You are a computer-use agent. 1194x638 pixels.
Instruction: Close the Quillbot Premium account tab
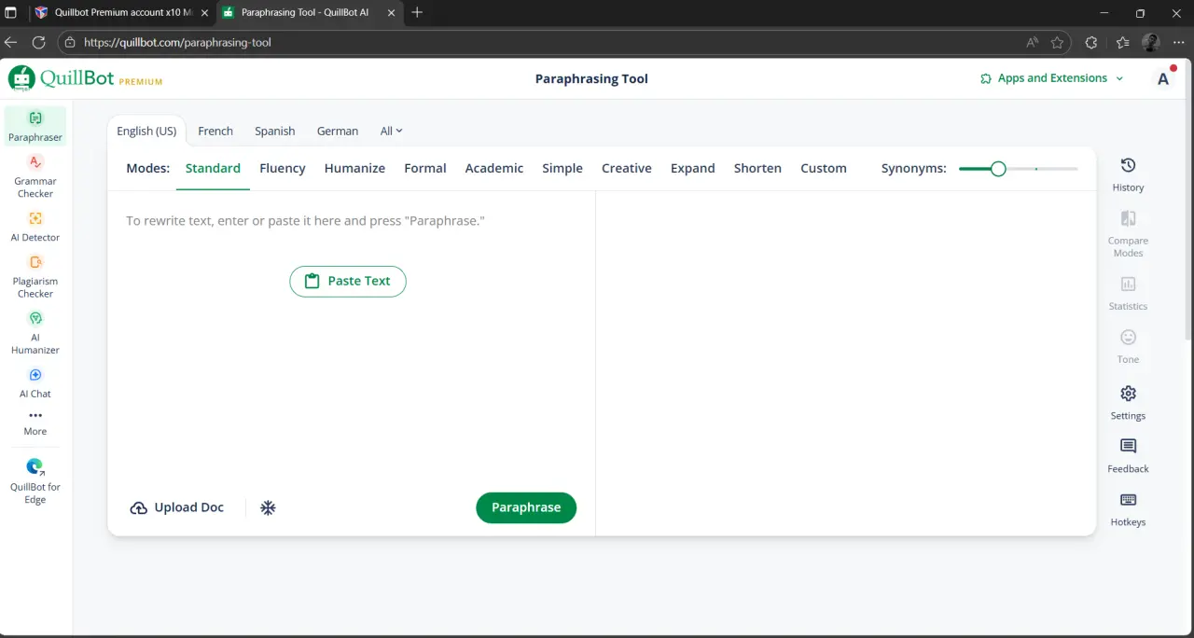point(204,13)
